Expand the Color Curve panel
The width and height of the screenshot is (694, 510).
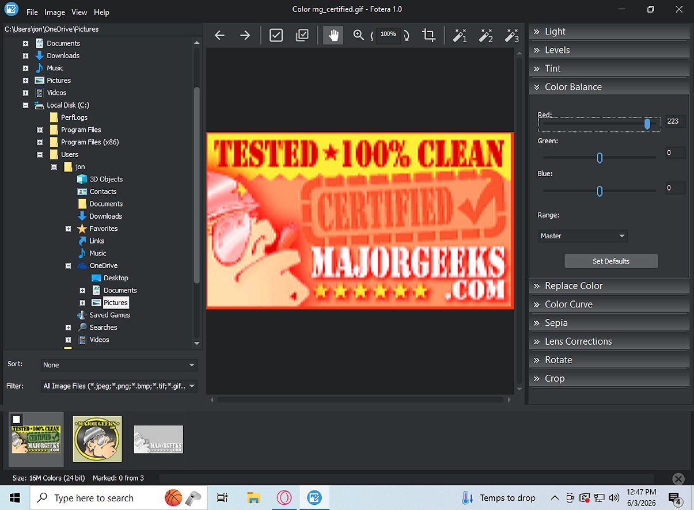(609, 305)
